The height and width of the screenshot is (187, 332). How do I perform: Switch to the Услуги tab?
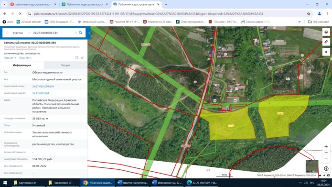65,65
